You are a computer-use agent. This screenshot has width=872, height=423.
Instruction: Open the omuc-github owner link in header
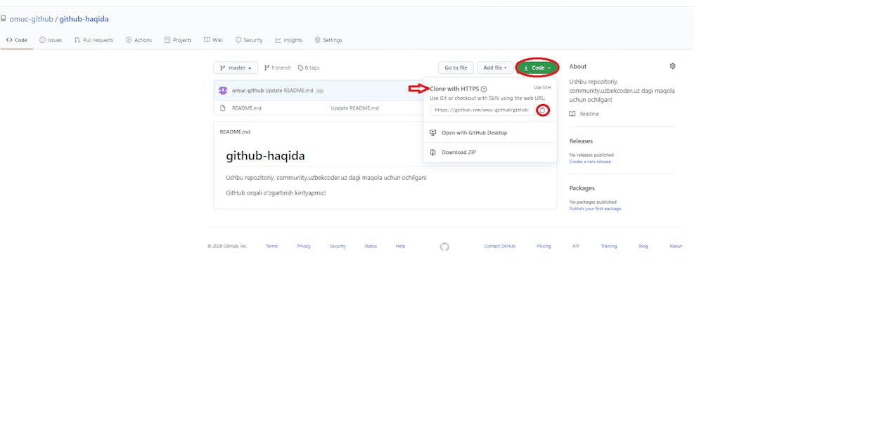[31, 19]
